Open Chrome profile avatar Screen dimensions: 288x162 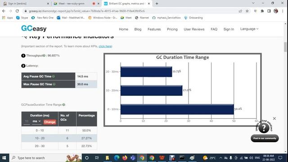pos(276,11)
